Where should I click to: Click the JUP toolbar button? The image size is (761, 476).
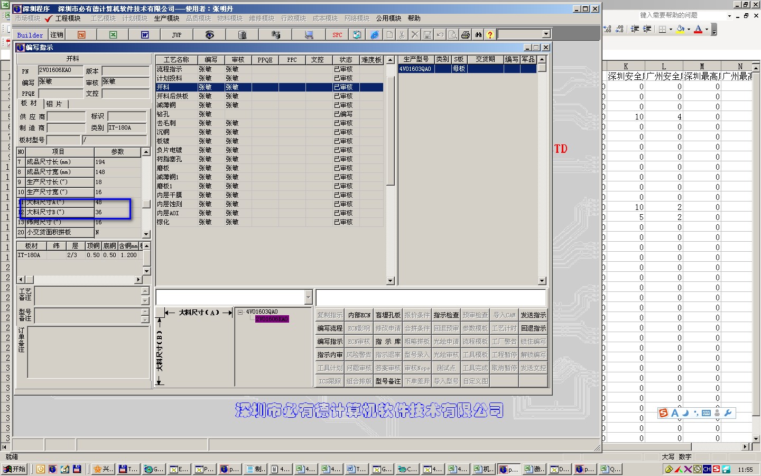pyautogui.click(x=177, y=35)
